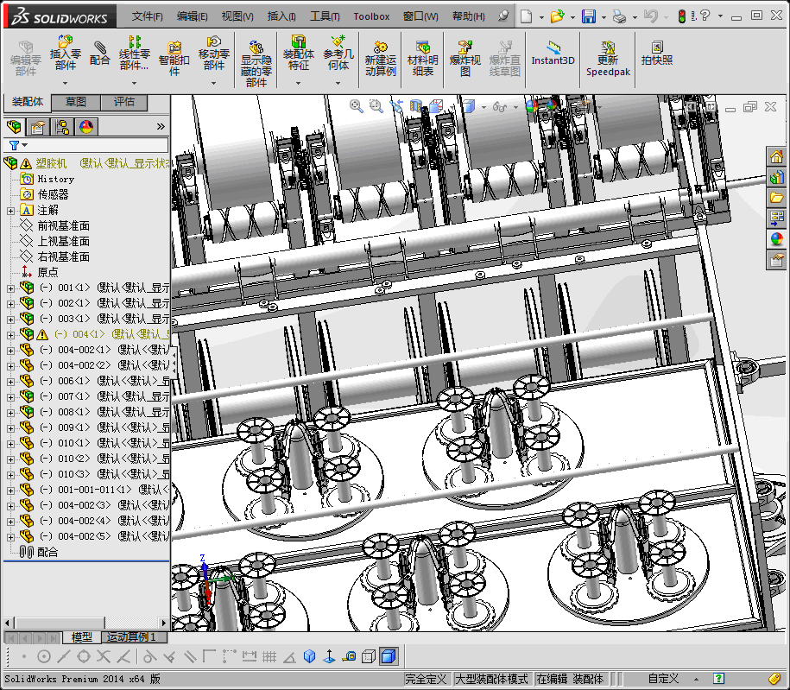Expand the 注解 annotations tree node
Screen dimensions: 790x690
[10, 211]
